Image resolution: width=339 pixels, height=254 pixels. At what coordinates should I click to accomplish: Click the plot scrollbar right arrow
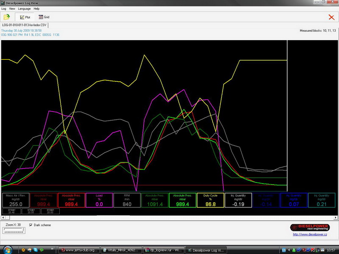click(336, 218)
